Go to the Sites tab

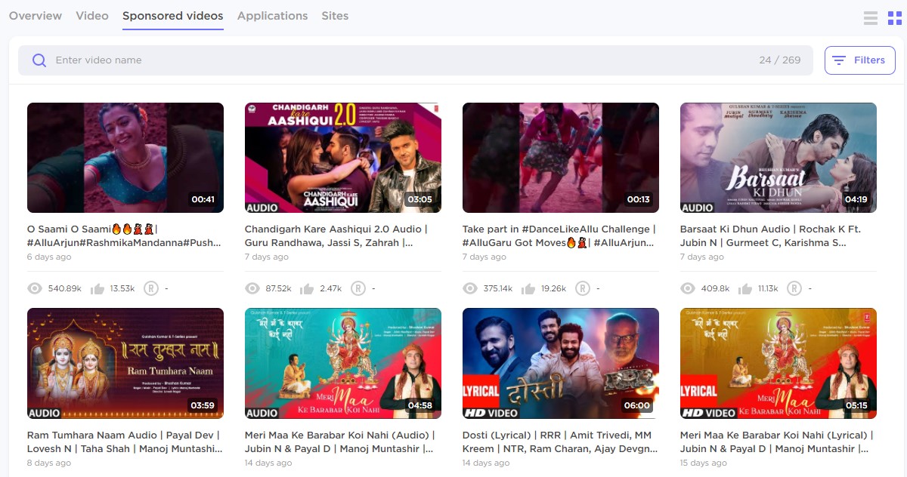pos(335,16)
